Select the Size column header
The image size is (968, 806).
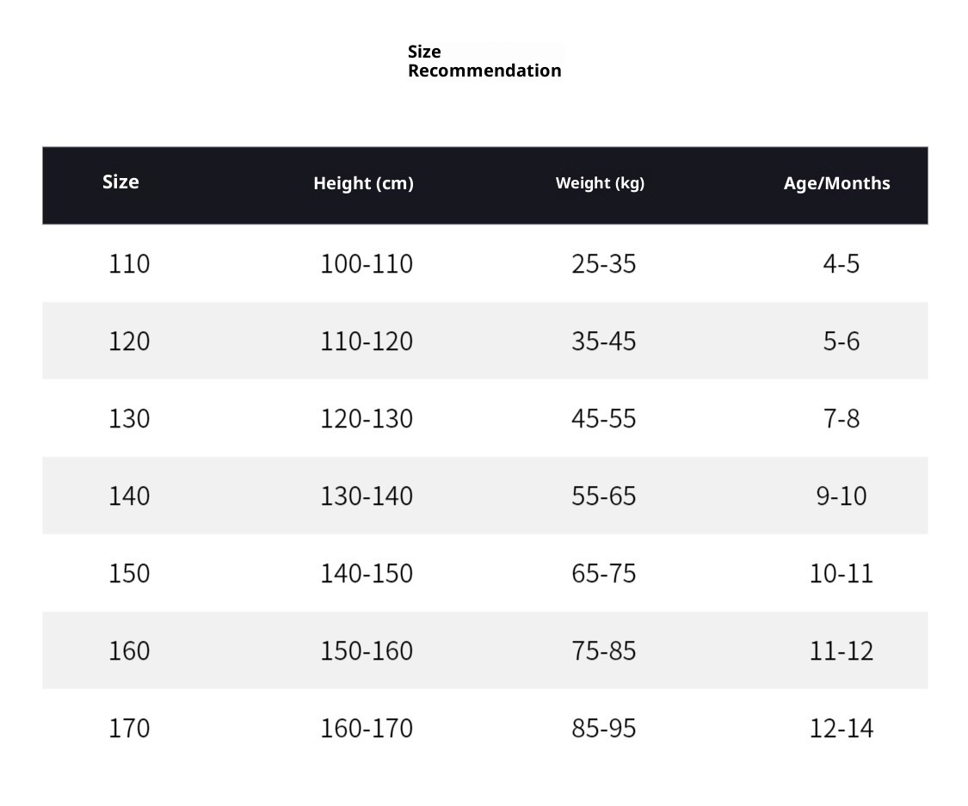(x=120, y=182)
